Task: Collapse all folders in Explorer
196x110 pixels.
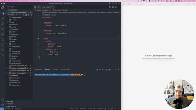Action: pos(31,15)
